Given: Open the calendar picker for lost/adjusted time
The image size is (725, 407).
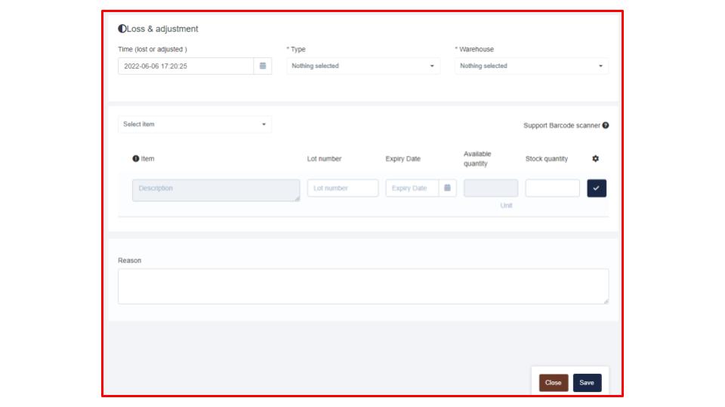Looking at the screenshot, I should click(263, 66).
